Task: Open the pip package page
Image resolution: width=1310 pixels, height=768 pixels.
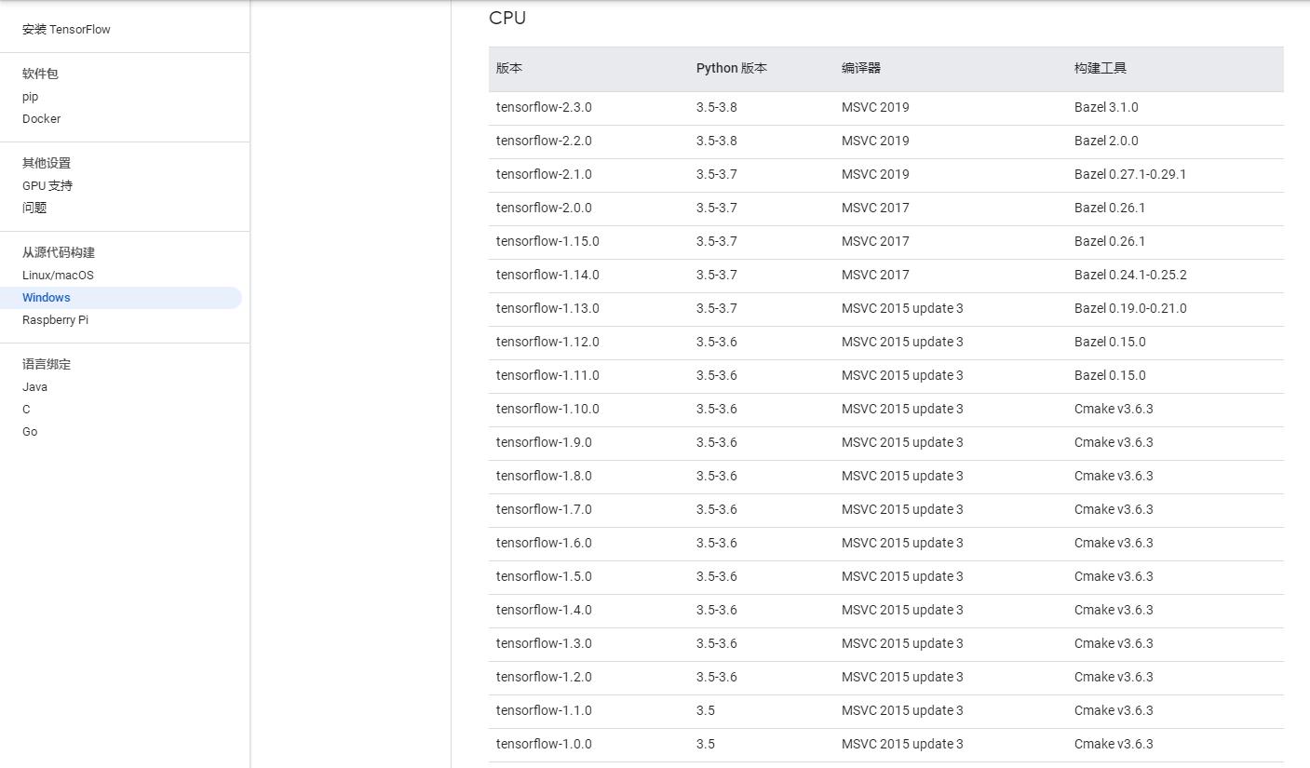Action: click(x=31, y=97)
